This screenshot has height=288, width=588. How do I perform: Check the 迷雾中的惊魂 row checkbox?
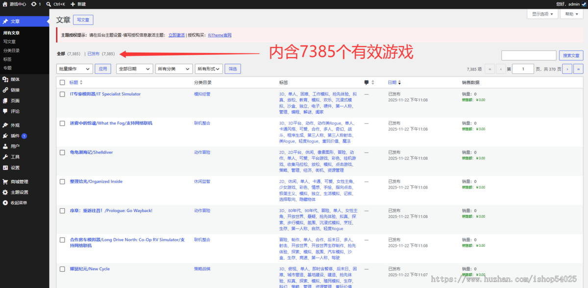pyautogui.click(x=62, y=123)
